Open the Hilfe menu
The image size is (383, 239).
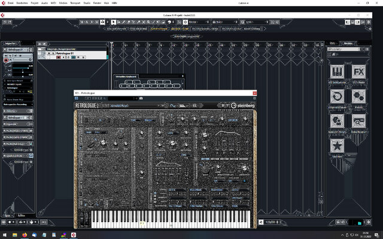pos(114,3)
